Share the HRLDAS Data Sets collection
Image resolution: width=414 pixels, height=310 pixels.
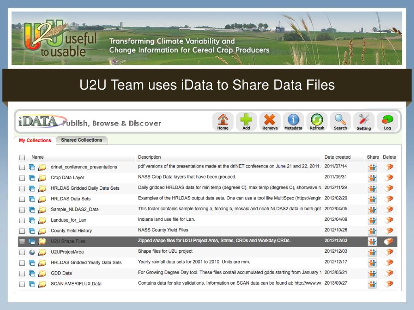pos(372,199)
